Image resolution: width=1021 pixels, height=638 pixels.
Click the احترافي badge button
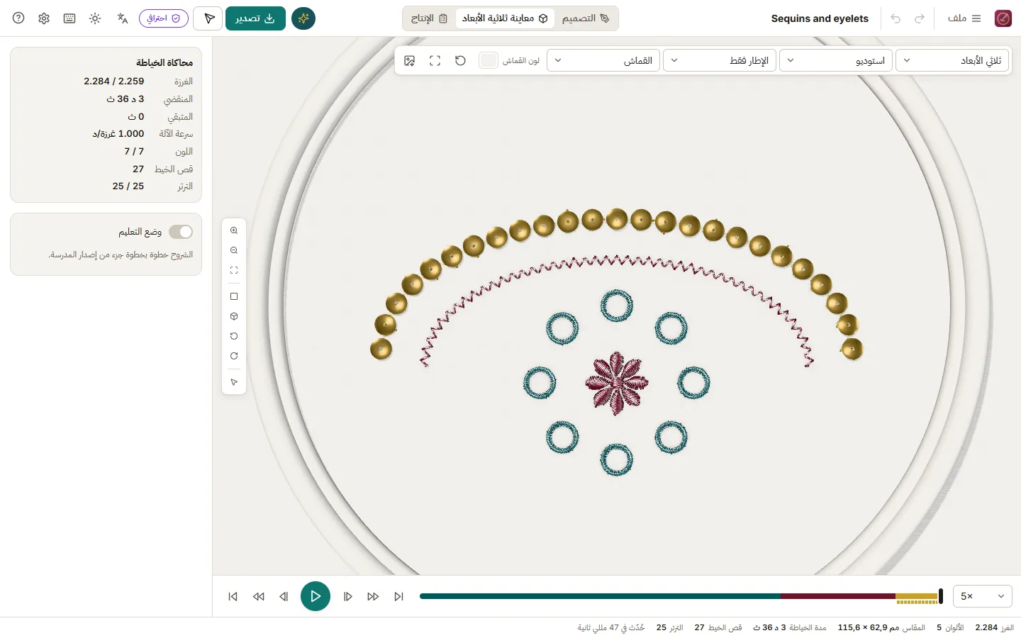click(x=164, y=18)
